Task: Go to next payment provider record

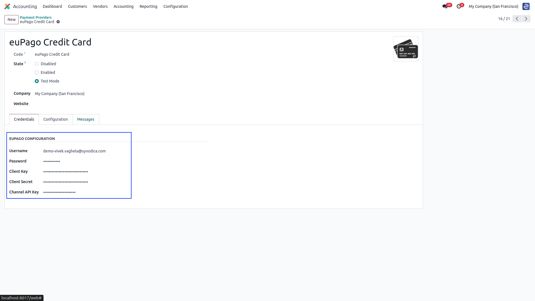Action: click(x=526, y=19)
